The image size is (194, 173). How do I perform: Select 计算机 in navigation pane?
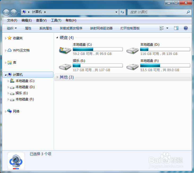pyautogui.click(x=28, y=75)
